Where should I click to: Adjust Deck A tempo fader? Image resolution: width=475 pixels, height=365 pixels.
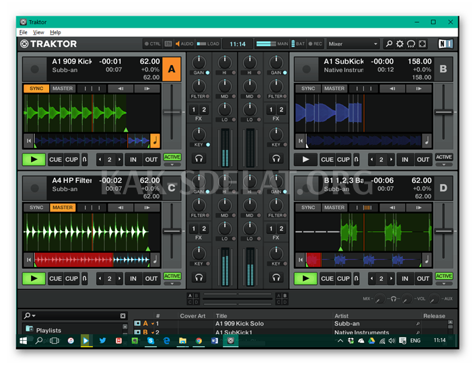click(172, 112)
